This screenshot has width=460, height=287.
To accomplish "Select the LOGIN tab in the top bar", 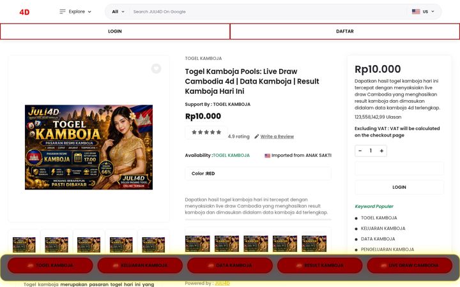I will pyautogui.click(x=115, y=31).
